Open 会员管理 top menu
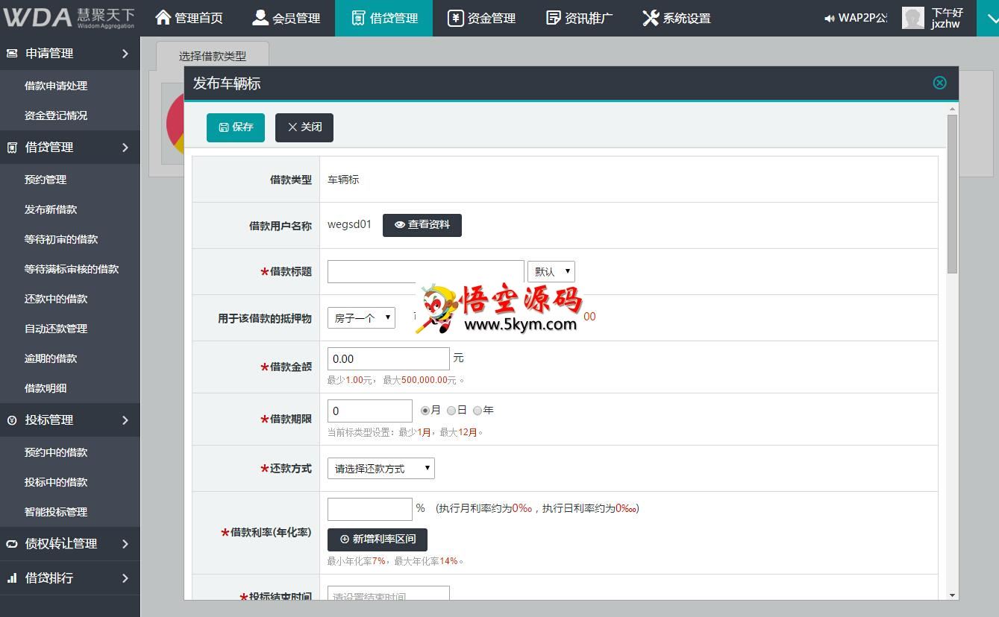999x617 pixels. tap(286, 18)
